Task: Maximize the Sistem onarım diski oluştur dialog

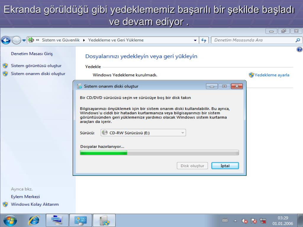Action: 224,86
